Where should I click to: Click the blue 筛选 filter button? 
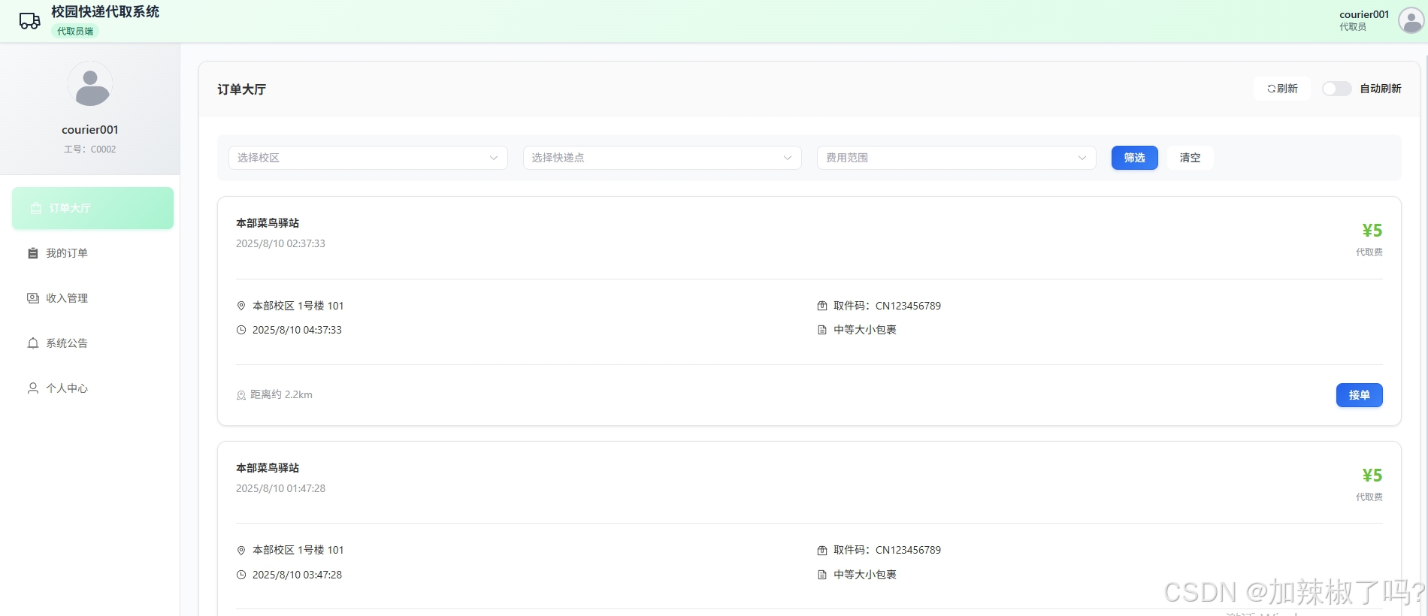pyautogui.click(x=1135, y=158)
